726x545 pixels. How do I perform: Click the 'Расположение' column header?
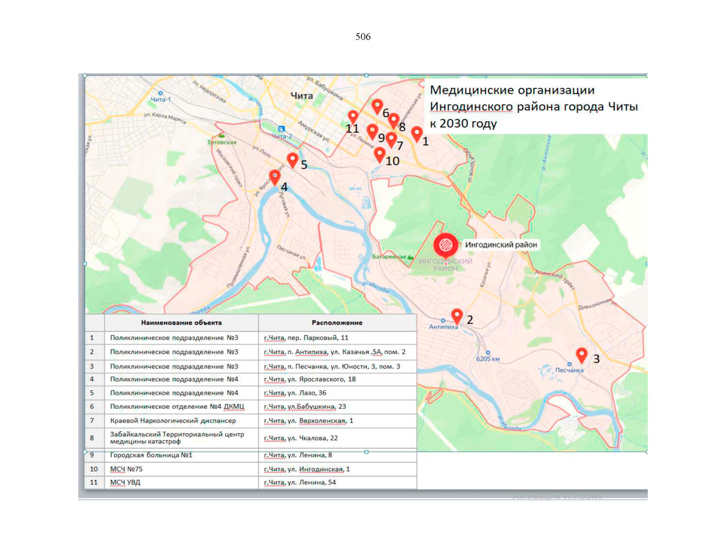(337, 323)
